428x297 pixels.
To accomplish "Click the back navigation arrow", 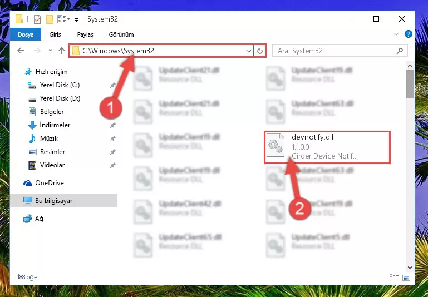I will coord(21,51).
